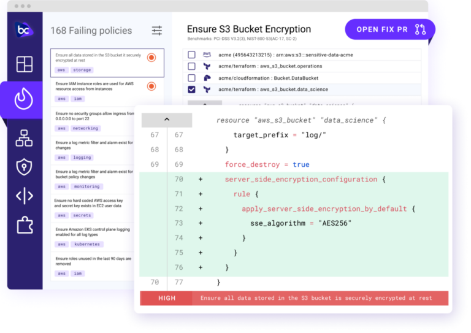This screenshot has width=471, height=333.
Task: Click the Bridgecrew bc logo
Action: tap(24, 30)
